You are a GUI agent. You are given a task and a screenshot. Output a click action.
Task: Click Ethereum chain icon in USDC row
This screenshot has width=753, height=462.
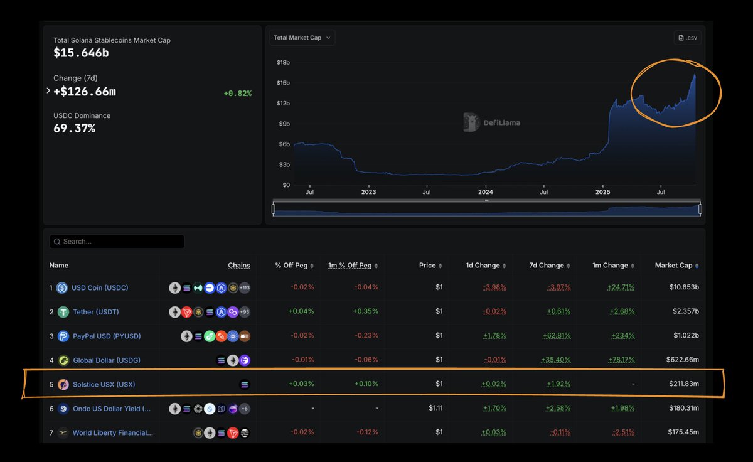(175, 288)
